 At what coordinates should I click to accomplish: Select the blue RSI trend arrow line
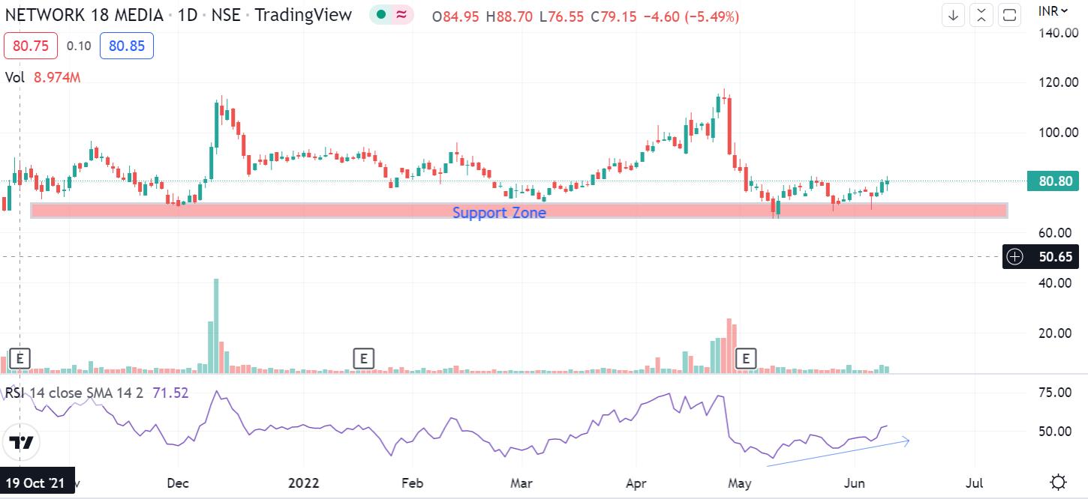[x=837, y=453]
